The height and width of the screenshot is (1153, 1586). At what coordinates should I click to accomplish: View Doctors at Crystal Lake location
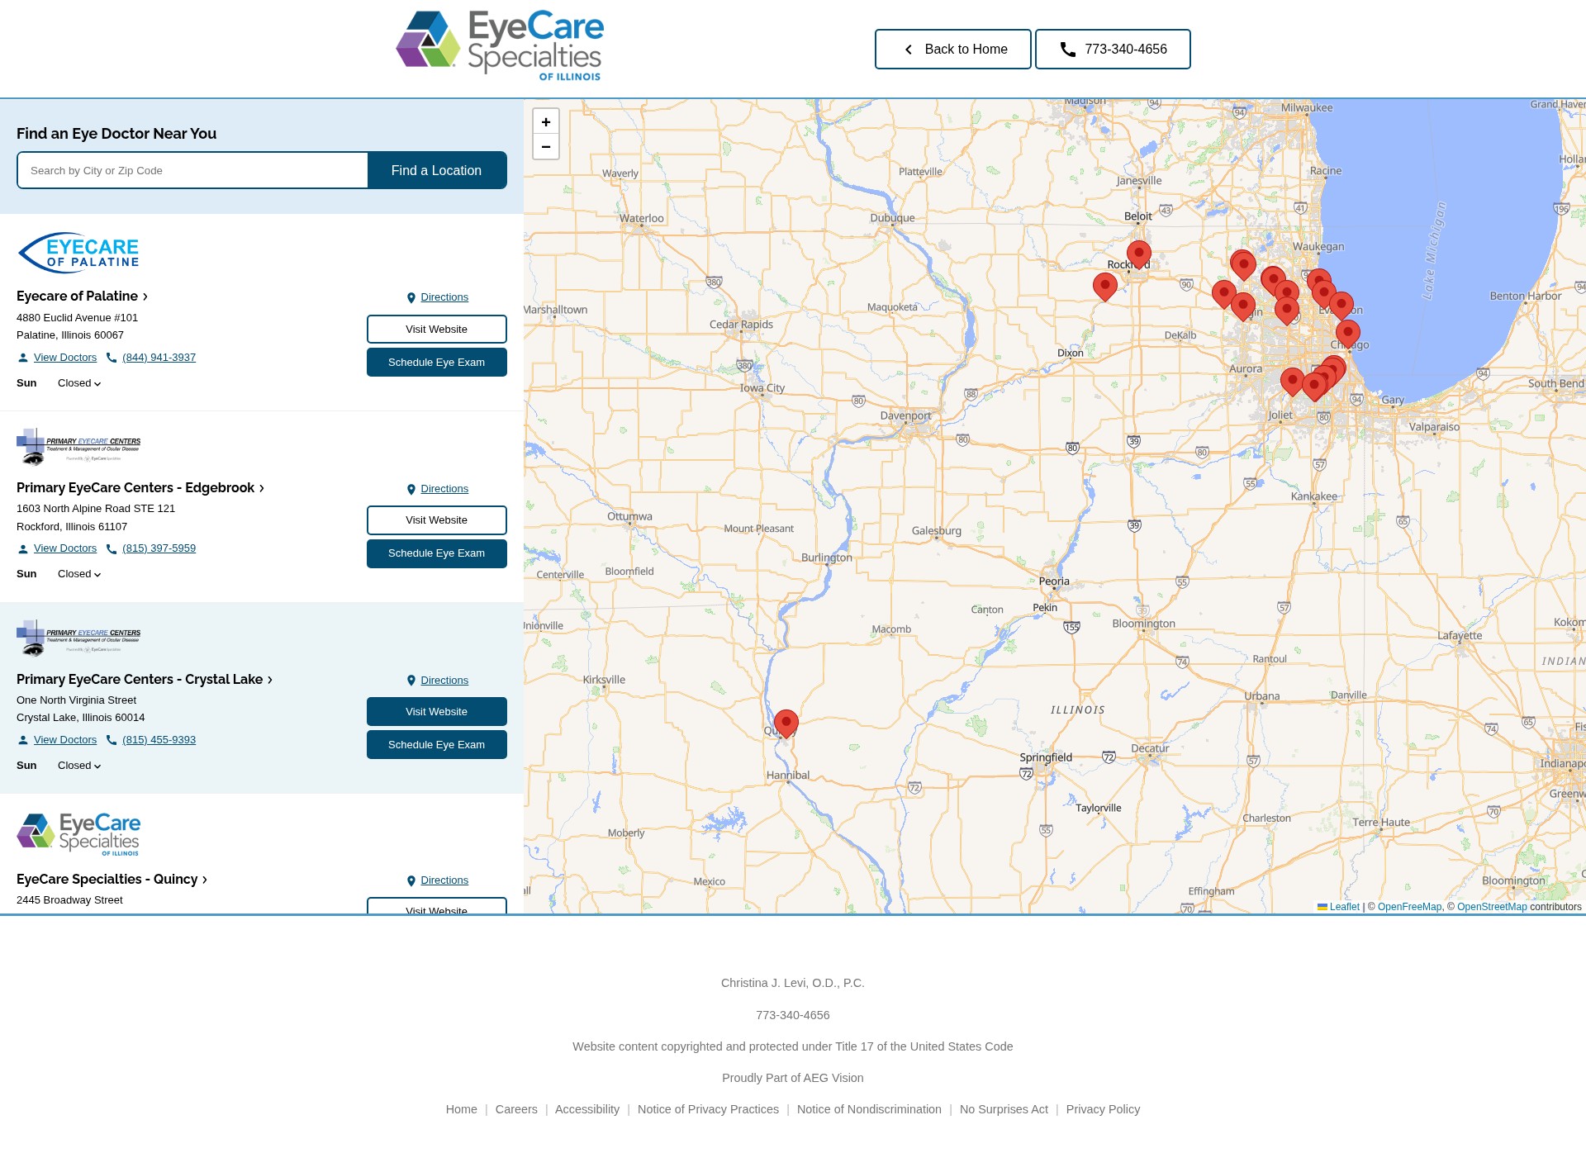pyautogui.click(x=65, y=740)
